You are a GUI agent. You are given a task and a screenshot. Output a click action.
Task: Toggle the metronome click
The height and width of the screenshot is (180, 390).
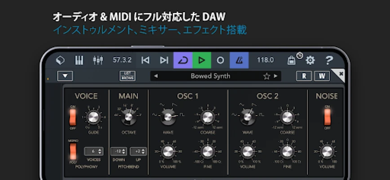click(239, 60)
